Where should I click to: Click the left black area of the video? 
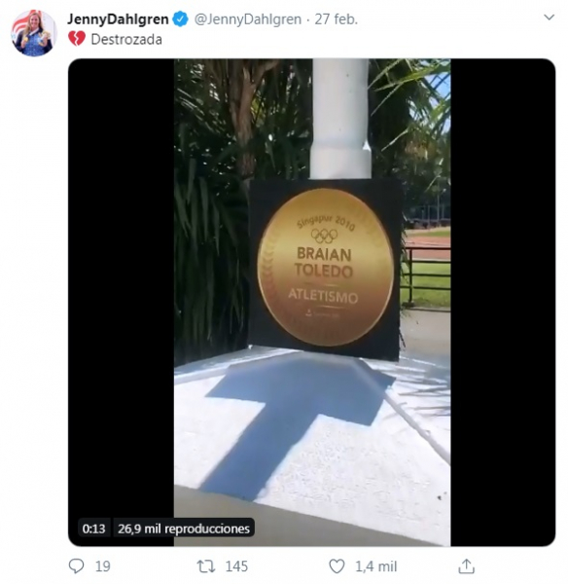[x=121, y=290]
